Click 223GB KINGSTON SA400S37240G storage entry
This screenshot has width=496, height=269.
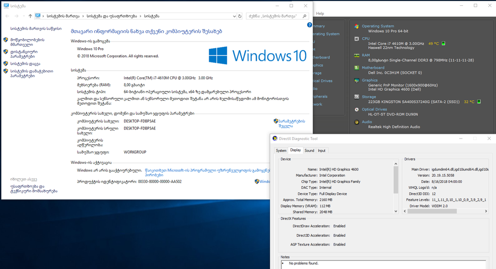(x=414, y=102)
